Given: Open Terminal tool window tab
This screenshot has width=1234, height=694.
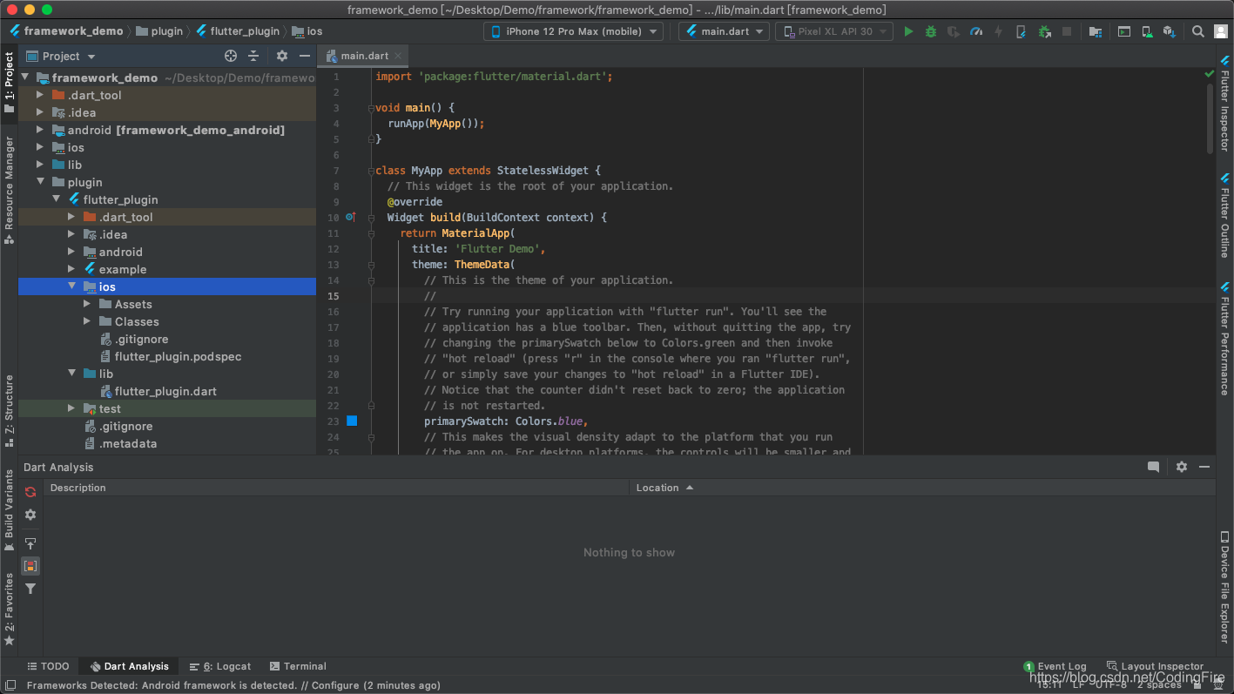Looking at the screenshot, I should (x=298, y=666).
